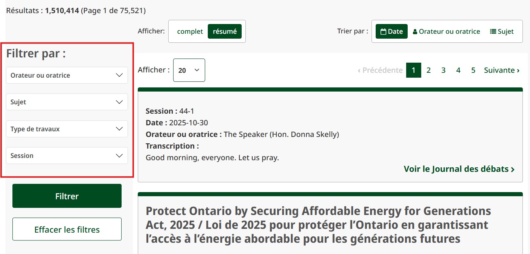Open the Sujet filter dropdown

[x=67, y=102]
